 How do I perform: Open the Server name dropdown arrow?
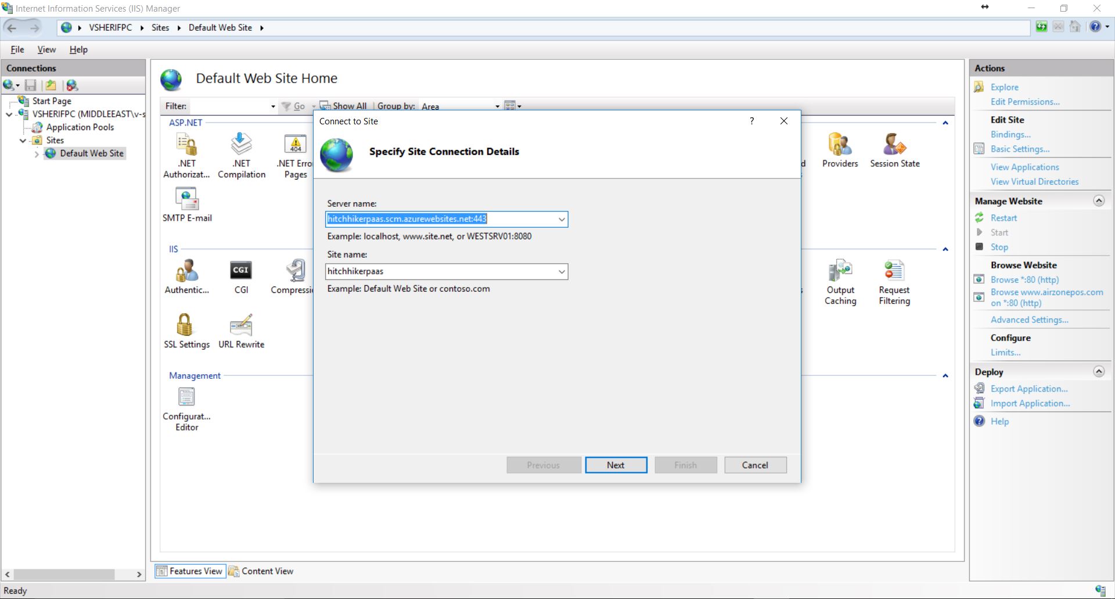pyautogui.click(x=562, y=219)
